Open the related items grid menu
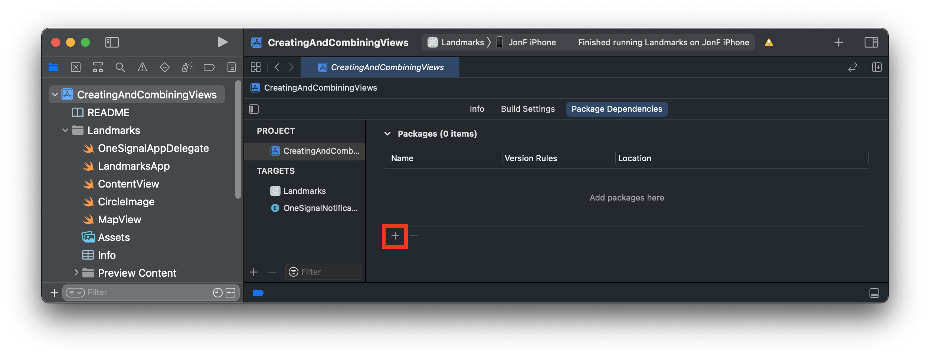This screenshot has height=358, width=930. click(256, 67)
